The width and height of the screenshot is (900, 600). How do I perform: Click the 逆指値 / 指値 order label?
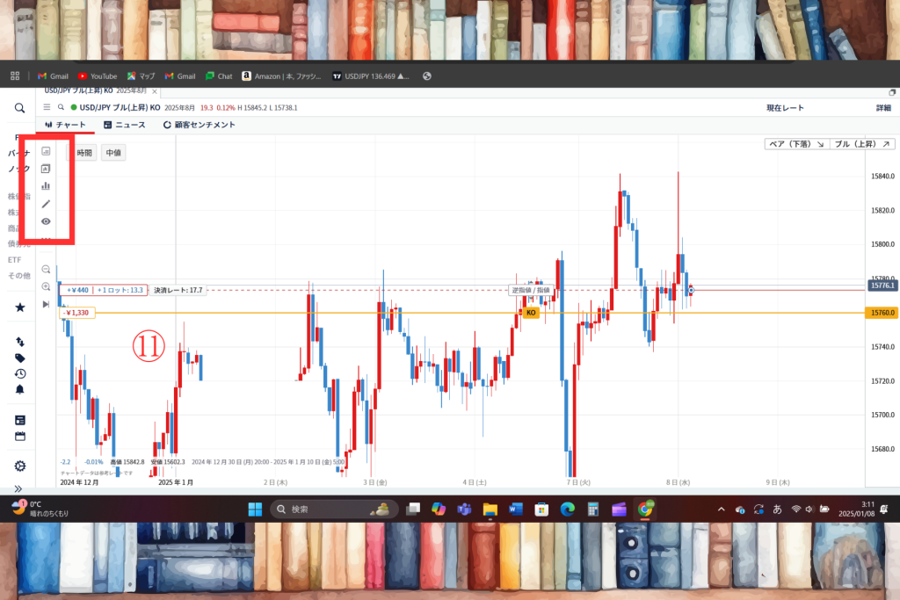(x=531, y=290)
